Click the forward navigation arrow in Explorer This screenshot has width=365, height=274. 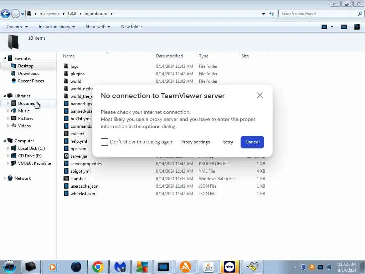(x=15, y=14)
